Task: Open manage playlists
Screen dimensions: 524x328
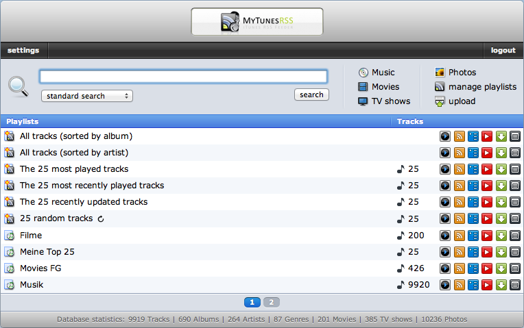Action: coord(475,87)
